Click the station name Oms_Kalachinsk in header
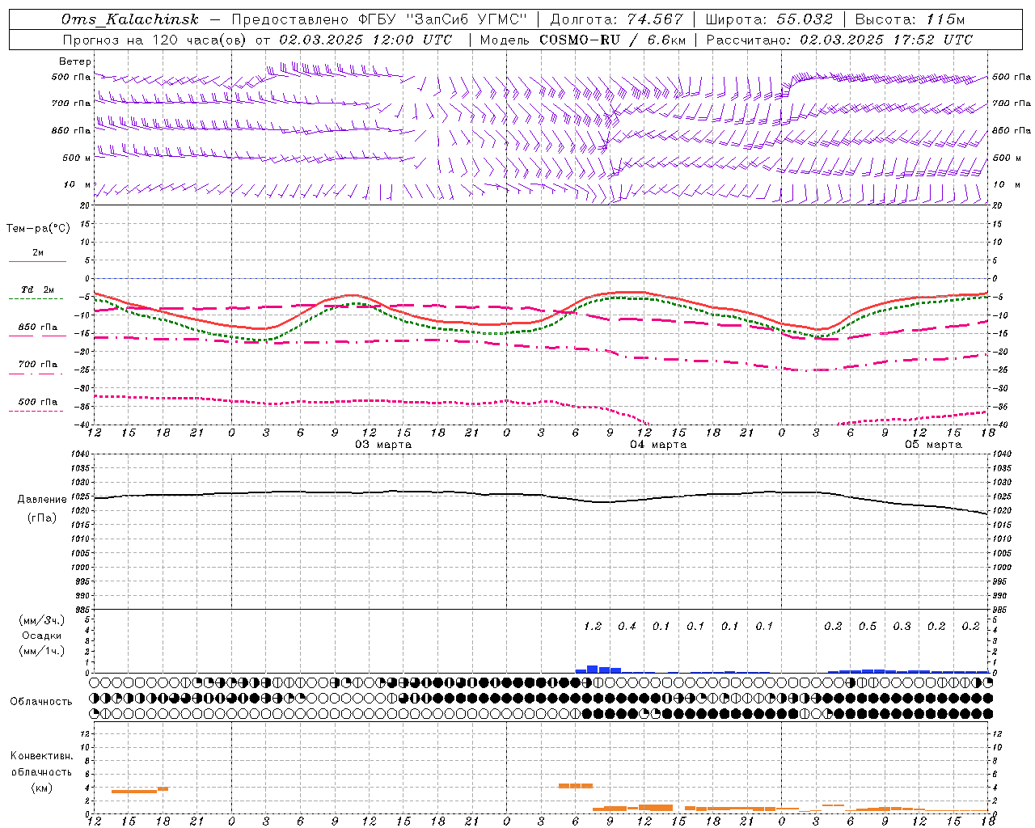1035x828 pixels. point(129,19)
